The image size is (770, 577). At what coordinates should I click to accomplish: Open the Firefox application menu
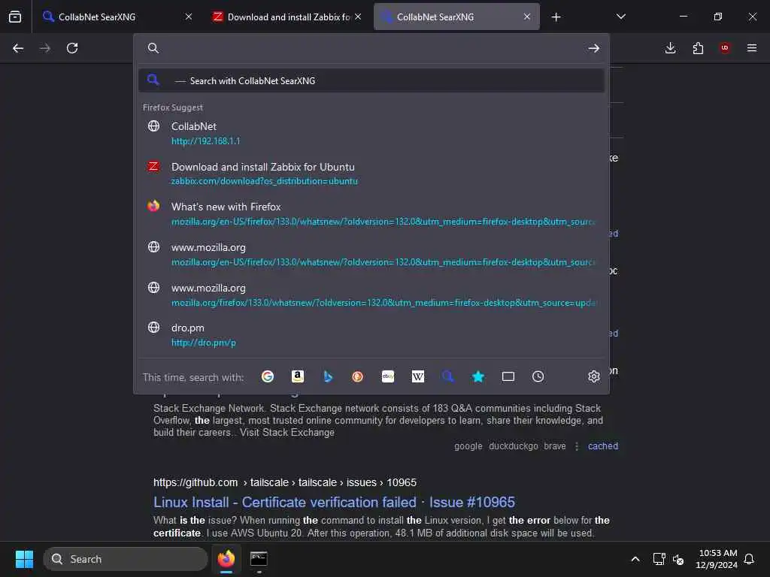pos(752,48)
